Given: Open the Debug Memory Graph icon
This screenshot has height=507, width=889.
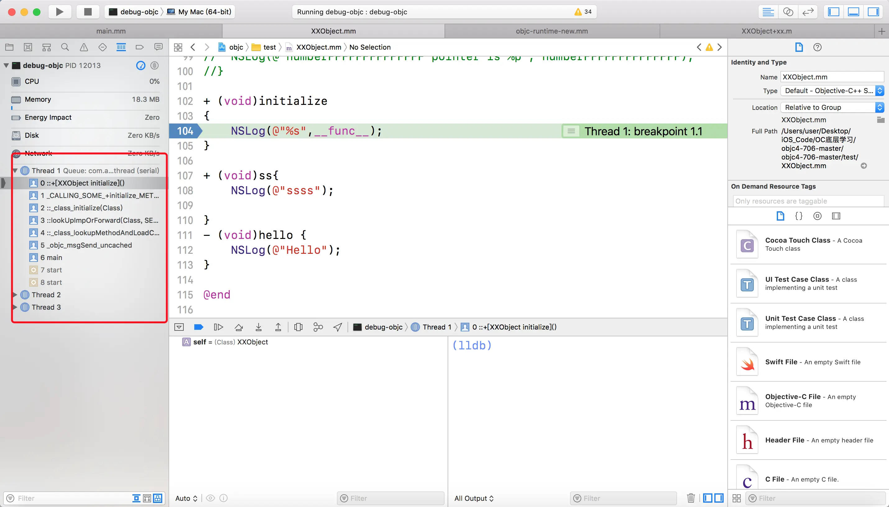Looking at the screenshot, I should pyautogui.click(x=318, y=327).
